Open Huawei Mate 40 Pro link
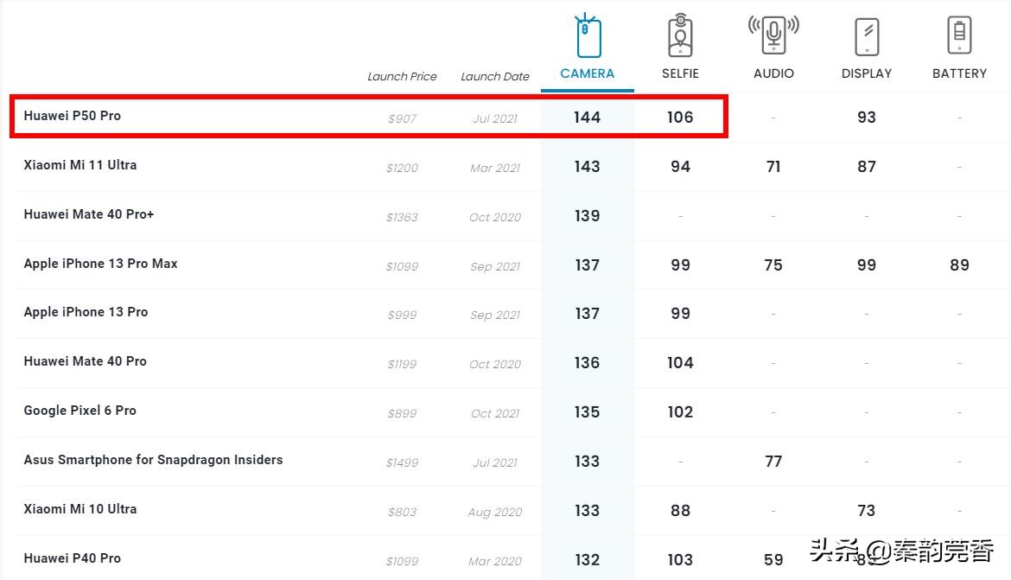The image size is (1011, 580). (85, 361)
